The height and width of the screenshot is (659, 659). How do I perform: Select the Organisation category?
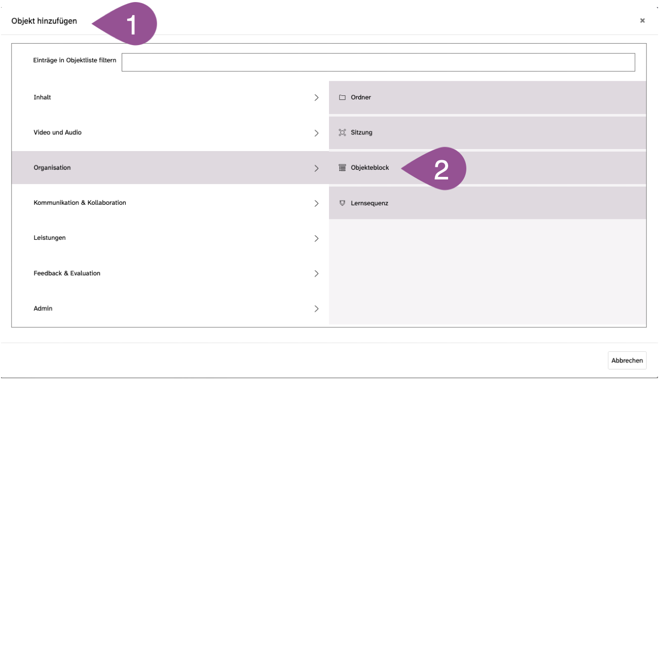(170, 168)
